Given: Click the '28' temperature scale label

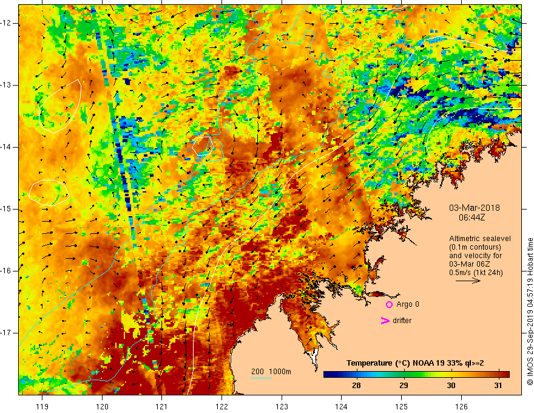Looking at the screenshot, I should [x=356, y=386].
